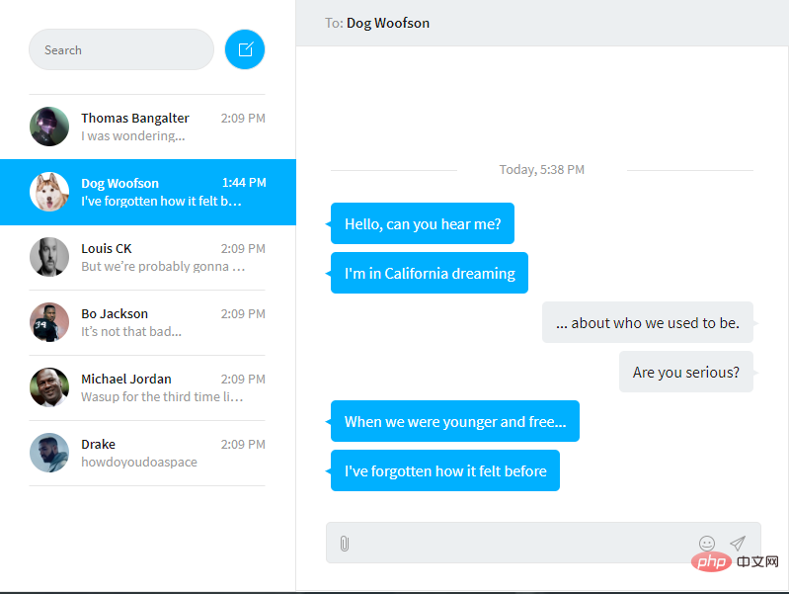Screen dimensions: 789x594
Task: Click the paperclip attachment icon
Action: pyautogui.click(x=345, y=544)
